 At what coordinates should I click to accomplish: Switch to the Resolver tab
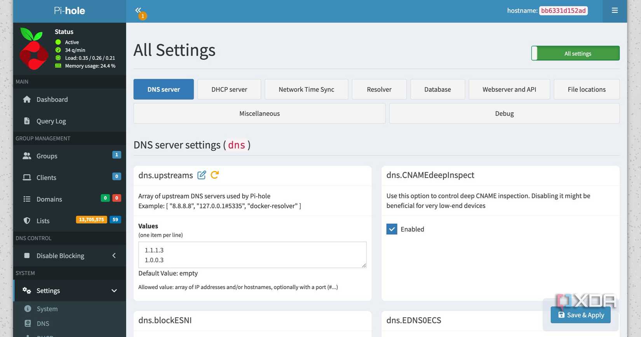tap(379, 89)
